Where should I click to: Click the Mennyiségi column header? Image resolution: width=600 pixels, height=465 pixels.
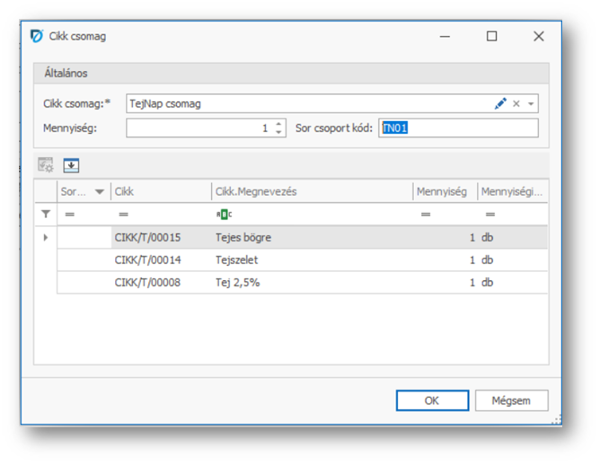coord(511,191)
